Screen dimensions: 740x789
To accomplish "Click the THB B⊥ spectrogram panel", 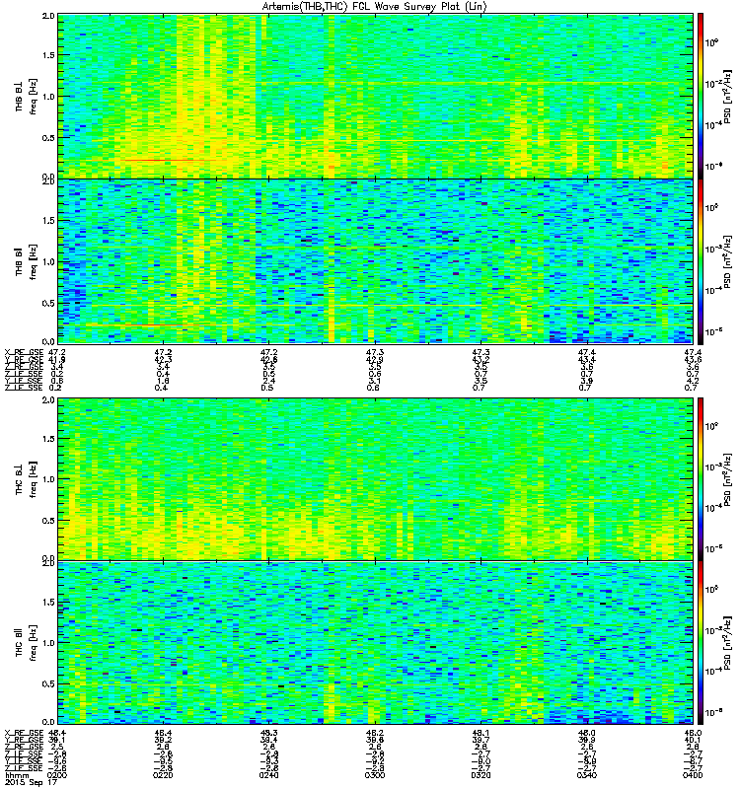I will point(375,96).
